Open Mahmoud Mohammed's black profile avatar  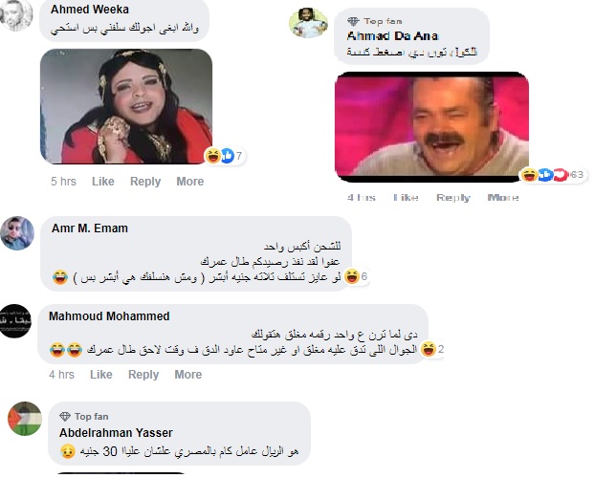coord(15,321)
